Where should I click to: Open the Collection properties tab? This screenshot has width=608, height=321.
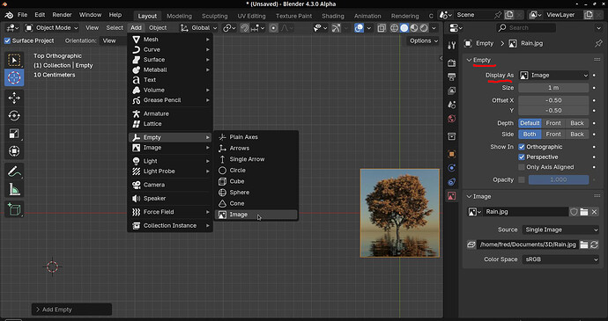(451, 136)
